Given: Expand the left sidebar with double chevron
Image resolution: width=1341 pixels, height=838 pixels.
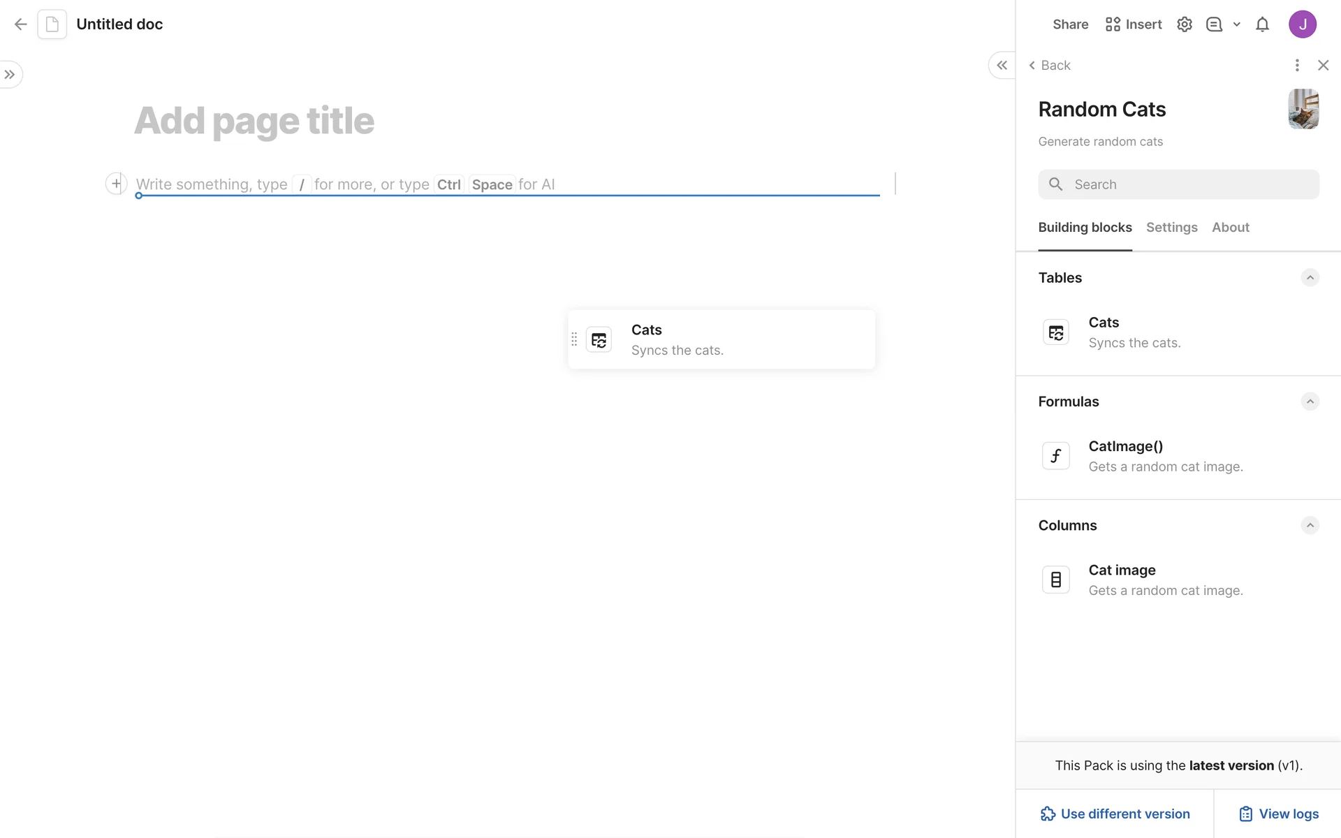Looking at the screenshot, I should [x=10, y=75].
